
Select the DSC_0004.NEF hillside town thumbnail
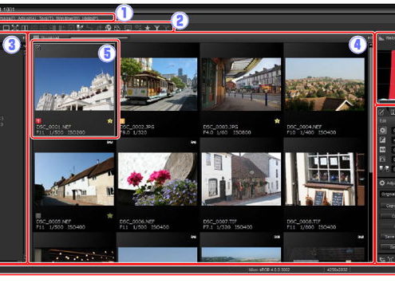[325, 84]
